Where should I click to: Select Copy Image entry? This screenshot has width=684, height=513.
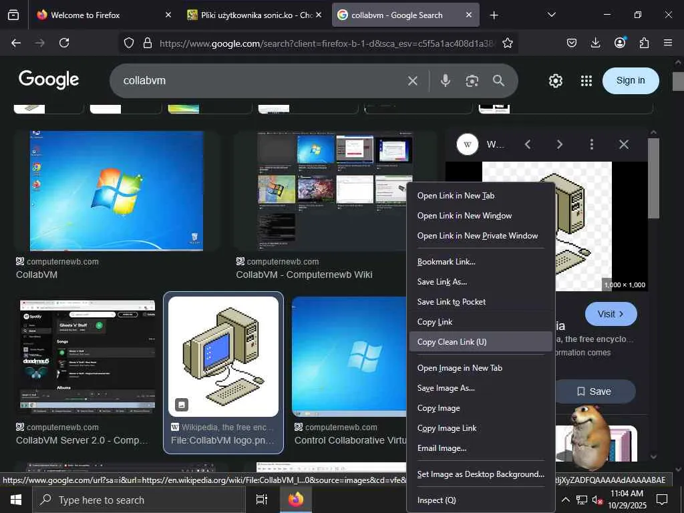pyautogui.click(x=481, y=408)
